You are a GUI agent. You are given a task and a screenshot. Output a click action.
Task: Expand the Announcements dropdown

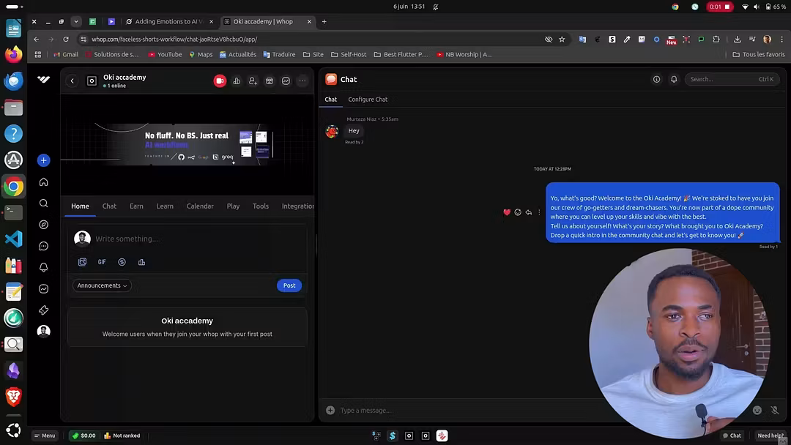tap(102, 285)
